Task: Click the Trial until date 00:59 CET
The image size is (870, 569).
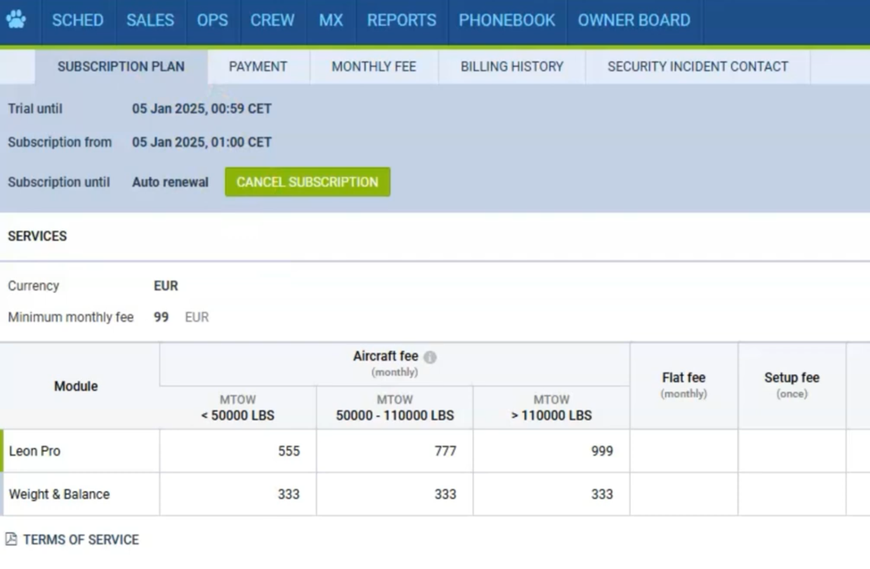Action: coord(202,109)
